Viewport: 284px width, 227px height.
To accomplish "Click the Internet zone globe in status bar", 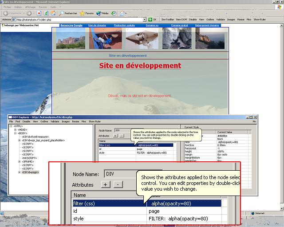I will pos(253,213).
